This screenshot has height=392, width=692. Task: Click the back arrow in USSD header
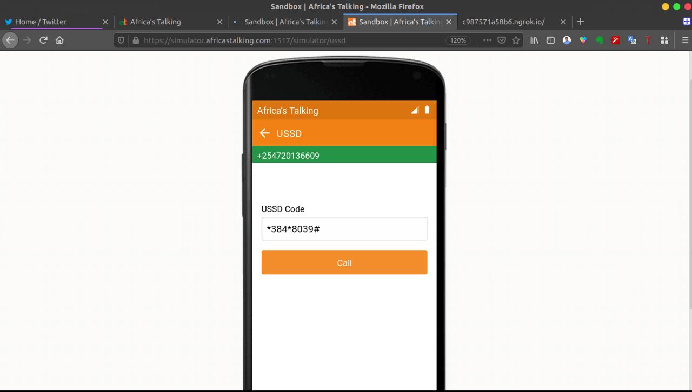[x=264, y=133]
